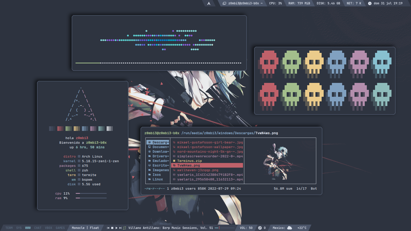Switch to the GAMES workspace
Viewport: 411px width, 231px height.
60,228
